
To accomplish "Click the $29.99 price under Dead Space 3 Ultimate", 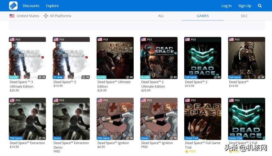I will click(14, 90).
